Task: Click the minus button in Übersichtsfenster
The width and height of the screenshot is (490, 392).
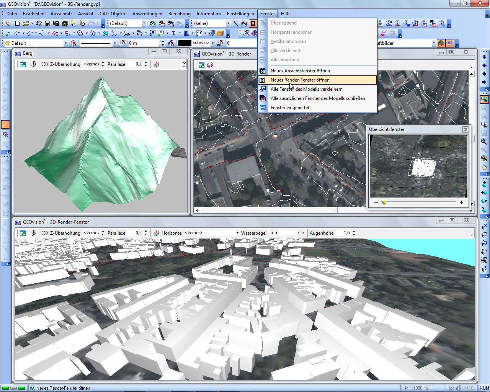Action: pyautogui.click(x=376, y=203)
